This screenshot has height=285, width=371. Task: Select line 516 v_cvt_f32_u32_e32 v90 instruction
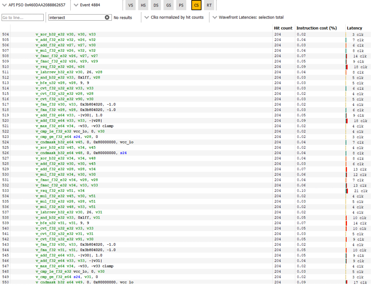click(x=64, y=99)
